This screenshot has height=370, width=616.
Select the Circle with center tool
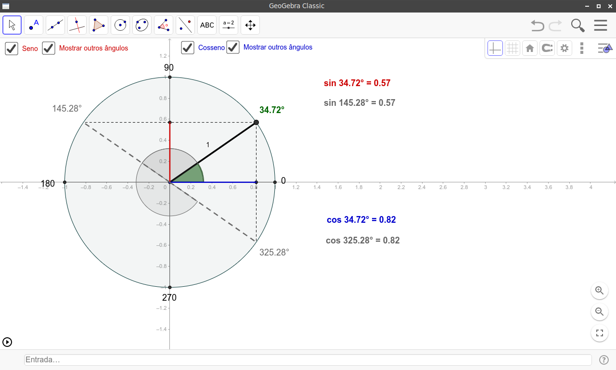(x=120, y=25)
